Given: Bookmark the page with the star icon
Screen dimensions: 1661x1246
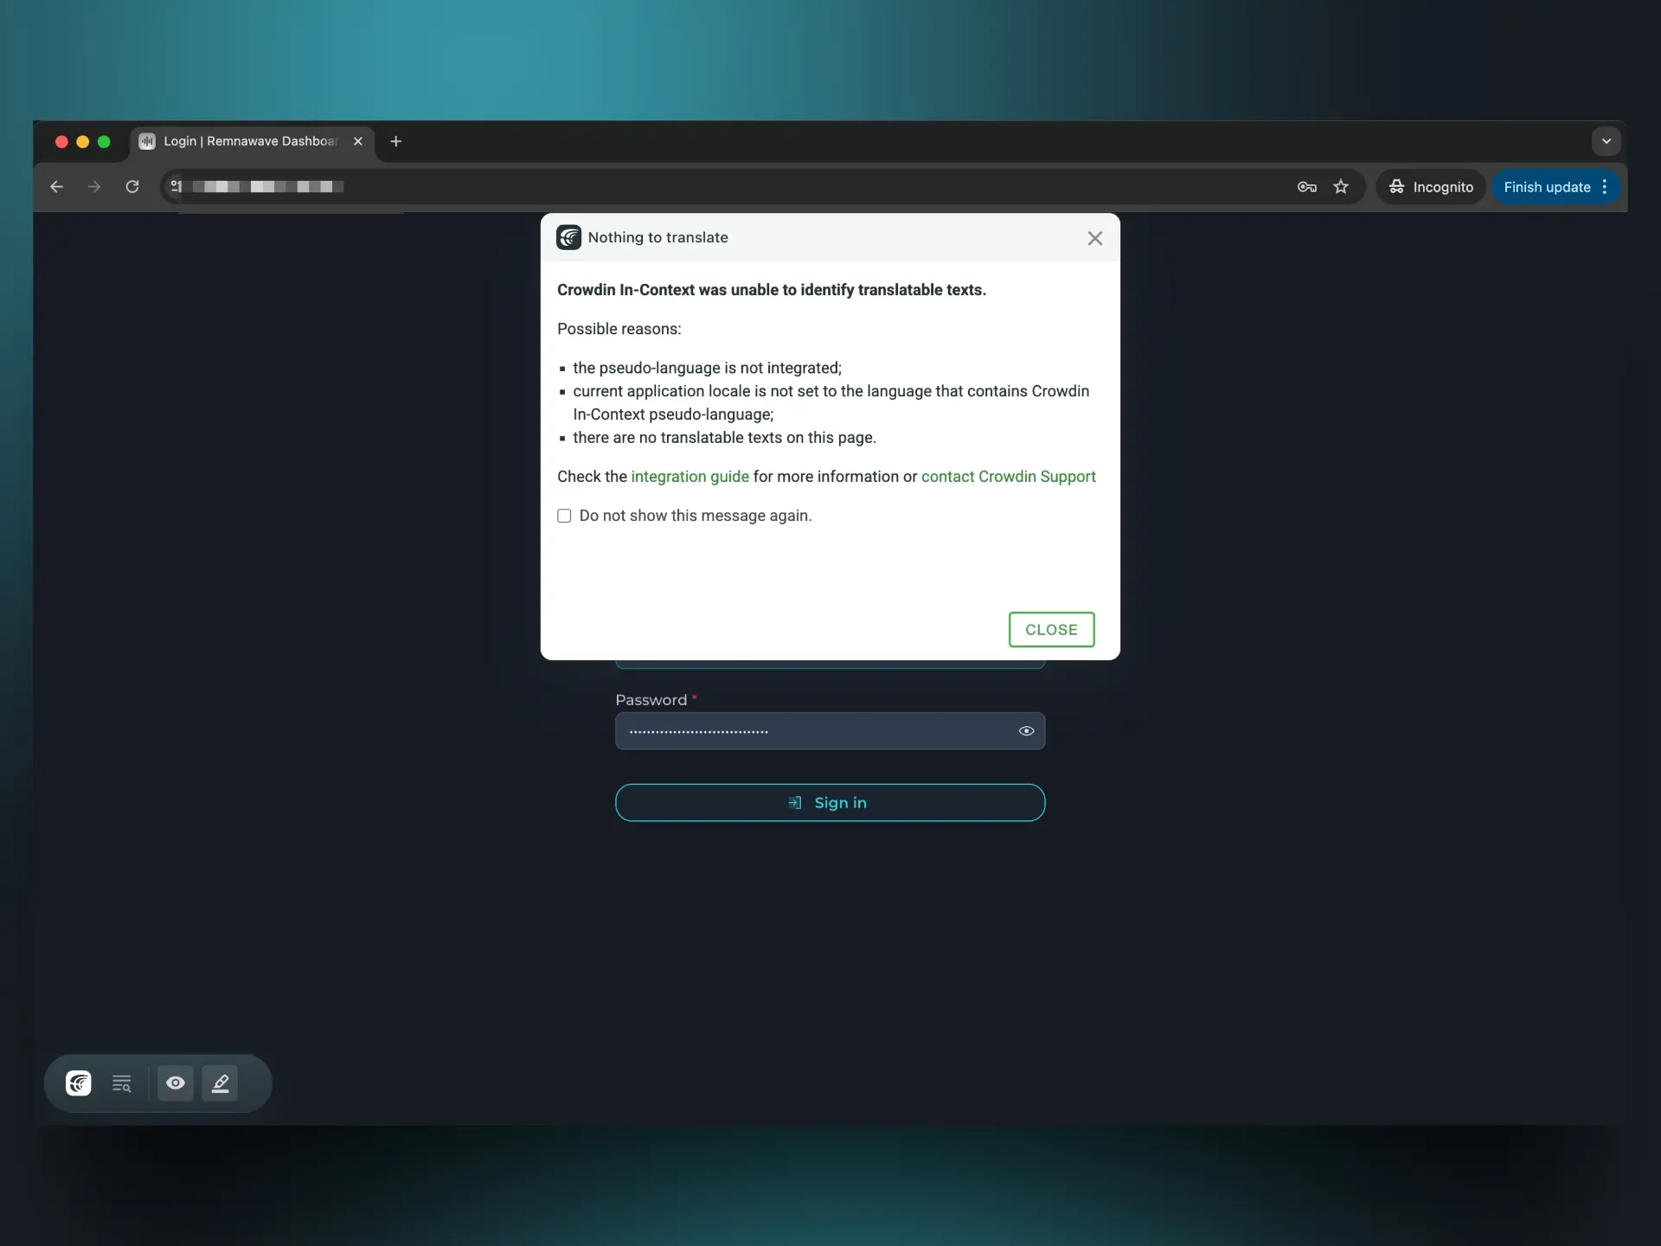Looking at the screenshot, I should point(1341,187).
